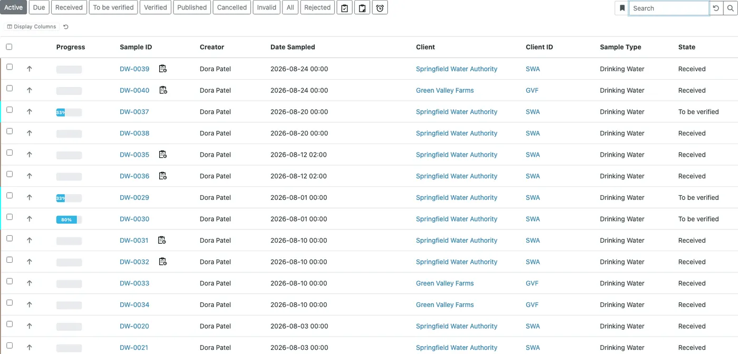Open sample DW-0039 link

coord(134,69)
